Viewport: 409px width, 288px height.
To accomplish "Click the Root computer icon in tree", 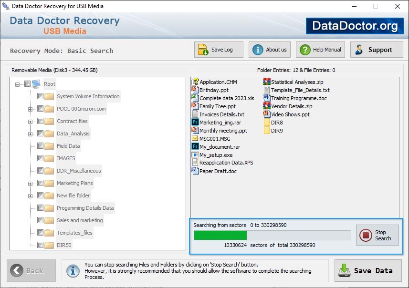I will coord(36,84).
